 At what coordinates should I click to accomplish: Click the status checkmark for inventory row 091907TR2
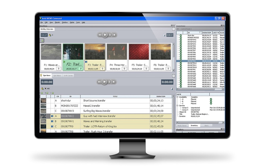pos(181,61)
